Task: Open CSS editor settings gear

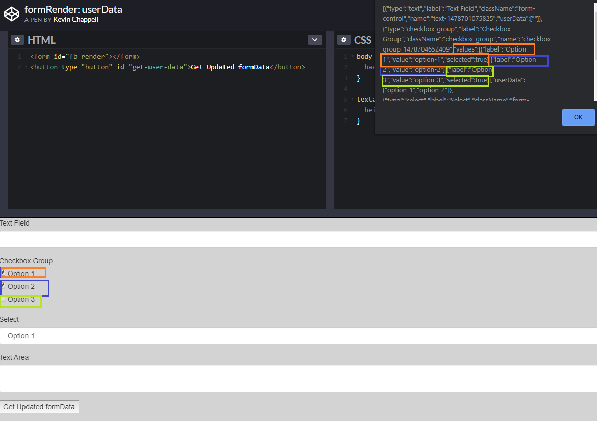Action: click(344, 40)
